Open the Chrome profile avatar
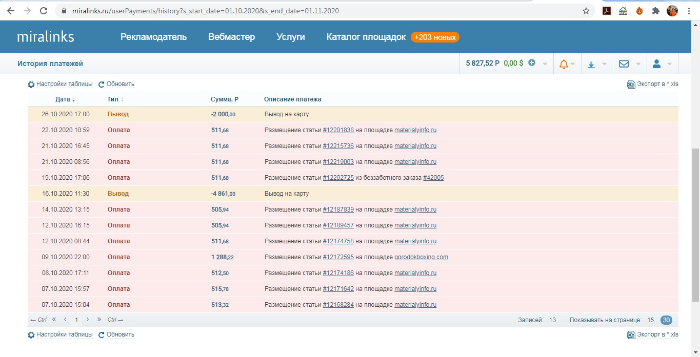Image resolution: width=700 pixels, height=357 pixels. 672,11
